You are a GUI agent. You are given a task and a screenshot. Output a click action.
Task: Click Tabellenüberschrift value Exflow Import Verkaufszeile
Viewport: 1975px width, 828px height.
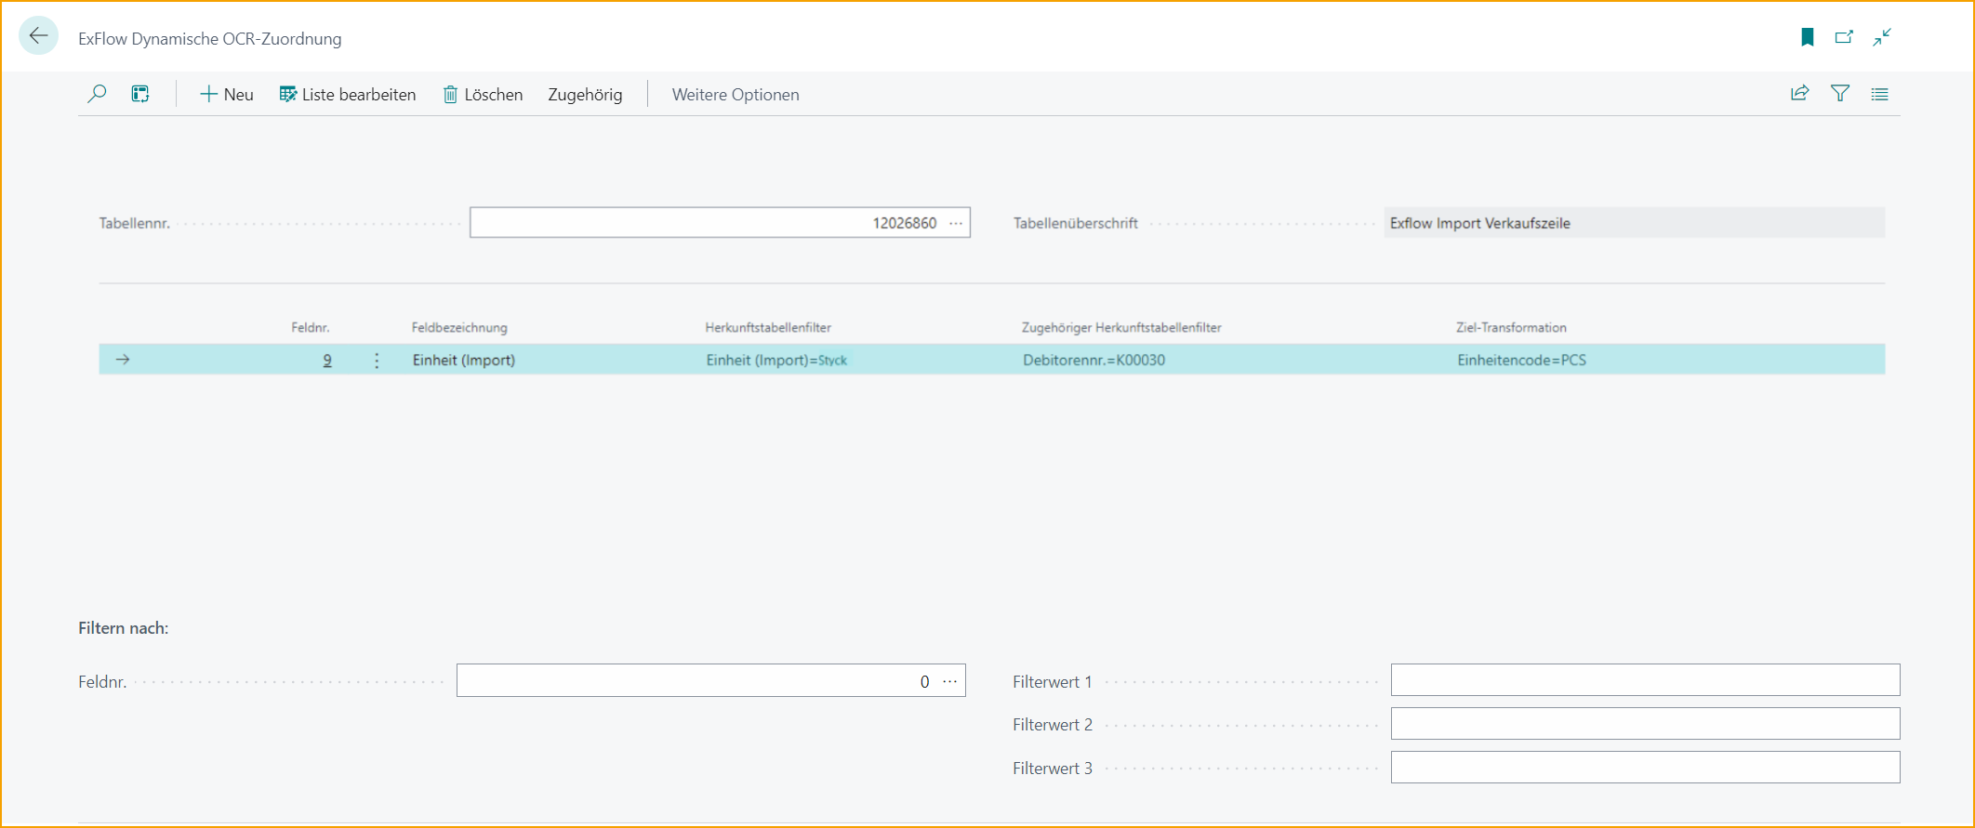click(1634, 223)
